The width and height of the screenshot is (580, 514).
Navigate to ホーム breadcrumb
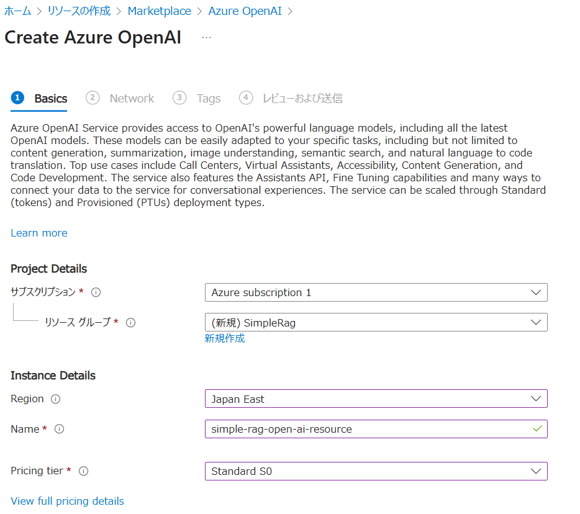tap(17, 11)
